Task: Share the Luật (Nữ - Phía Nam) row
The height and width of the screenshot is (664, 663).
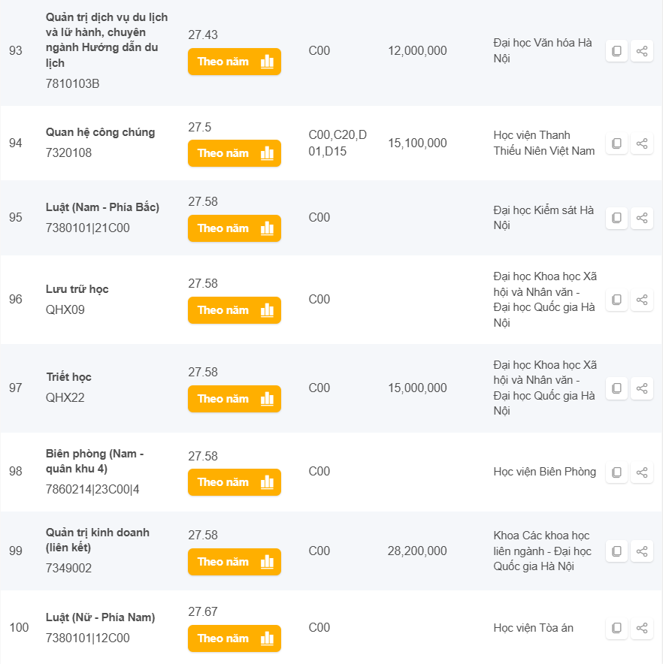Action: coord(642,627)
